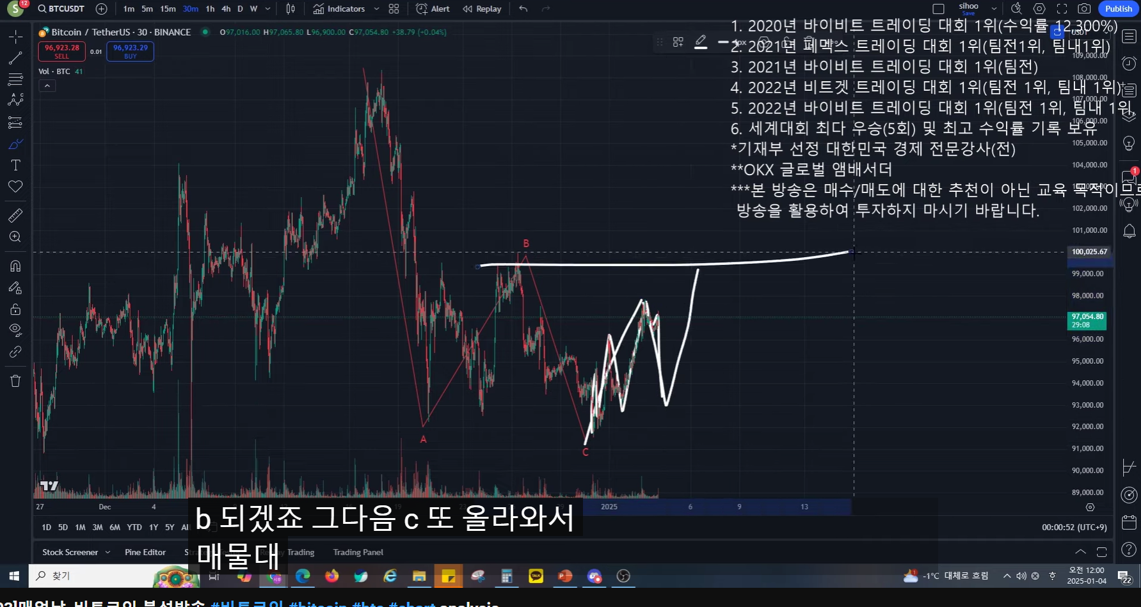This screenshot has height=607, width=1141.
Task: Toggle lock all drawing tools
Action: pos(15,310)
